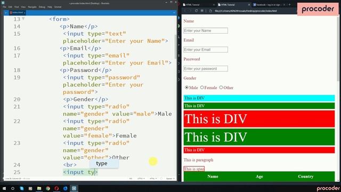Click the Line/Column cursor position status

click(13, 179)
